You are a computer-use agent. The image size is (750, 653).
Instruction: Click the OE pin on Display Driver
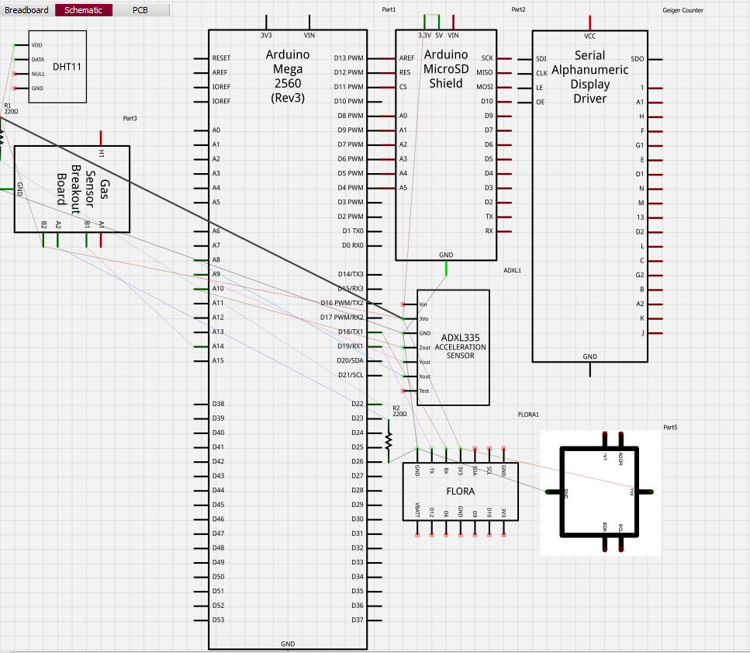click(525, 102)
